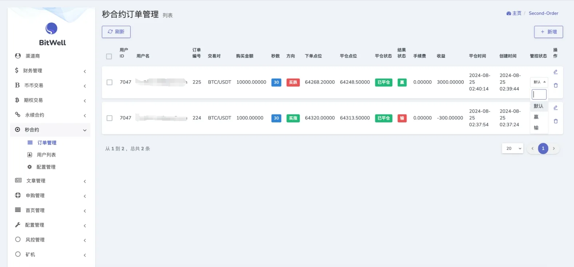
Task: Go to next page arrow in pagination
Action: 554,149
